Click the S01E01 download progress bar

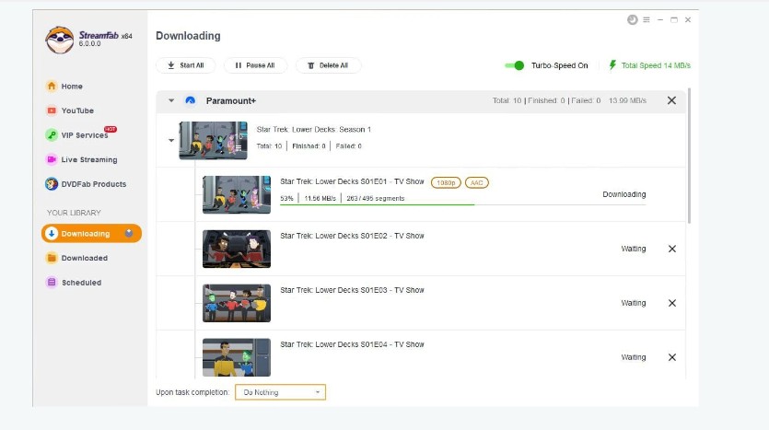tap(462, 204)
